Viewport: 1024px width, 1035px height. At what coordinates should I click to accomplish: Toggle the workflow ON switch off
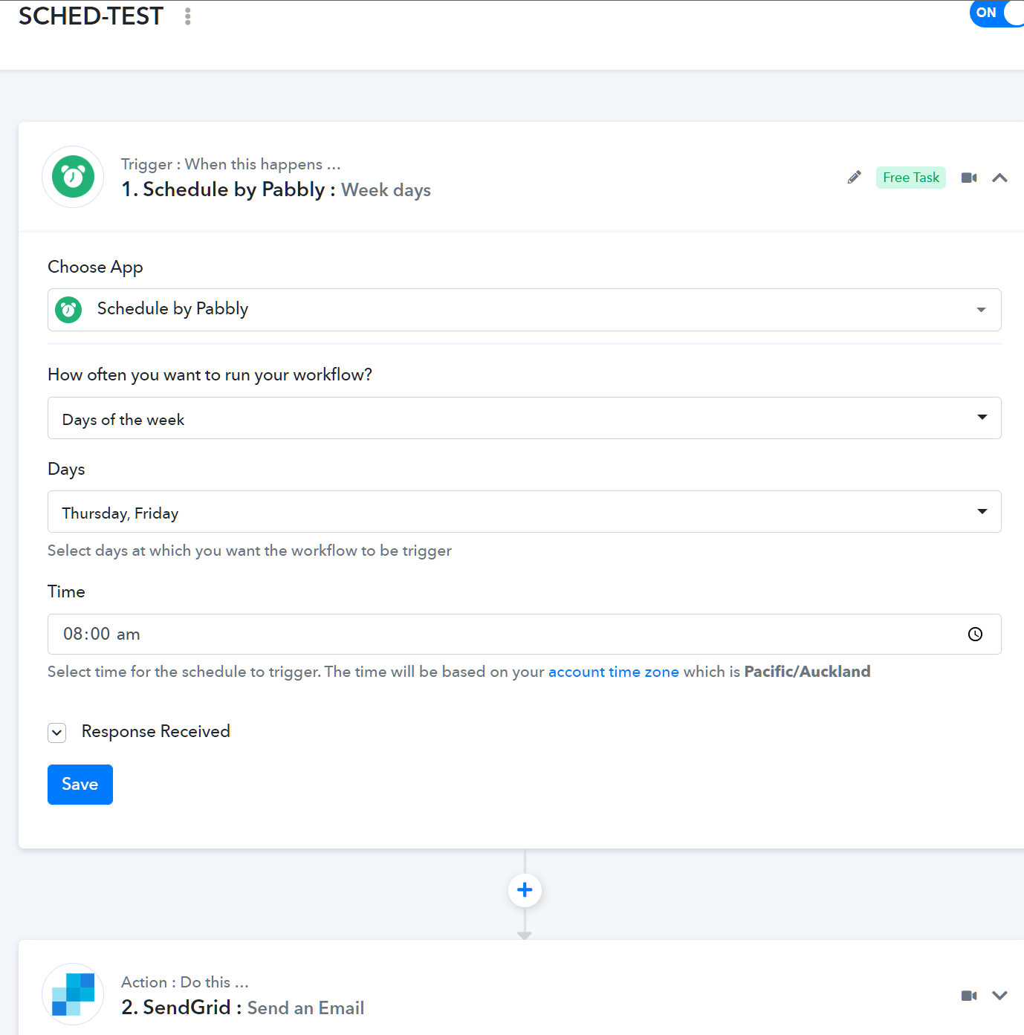[997, 13]
